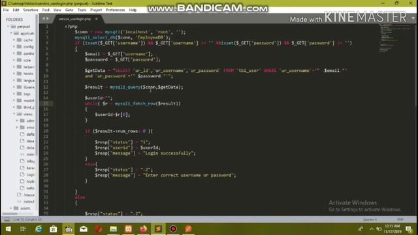This screenshot has height=235, width=418.
Task: Click the helpers folder icon
Action: coord(19,67)
